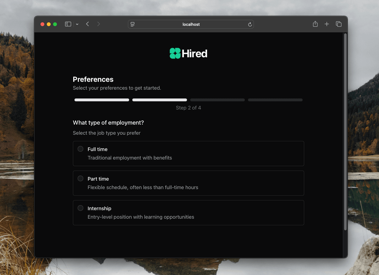Open the Share menu
Viewport: 379px width, 275px height.
click(315, 24)
